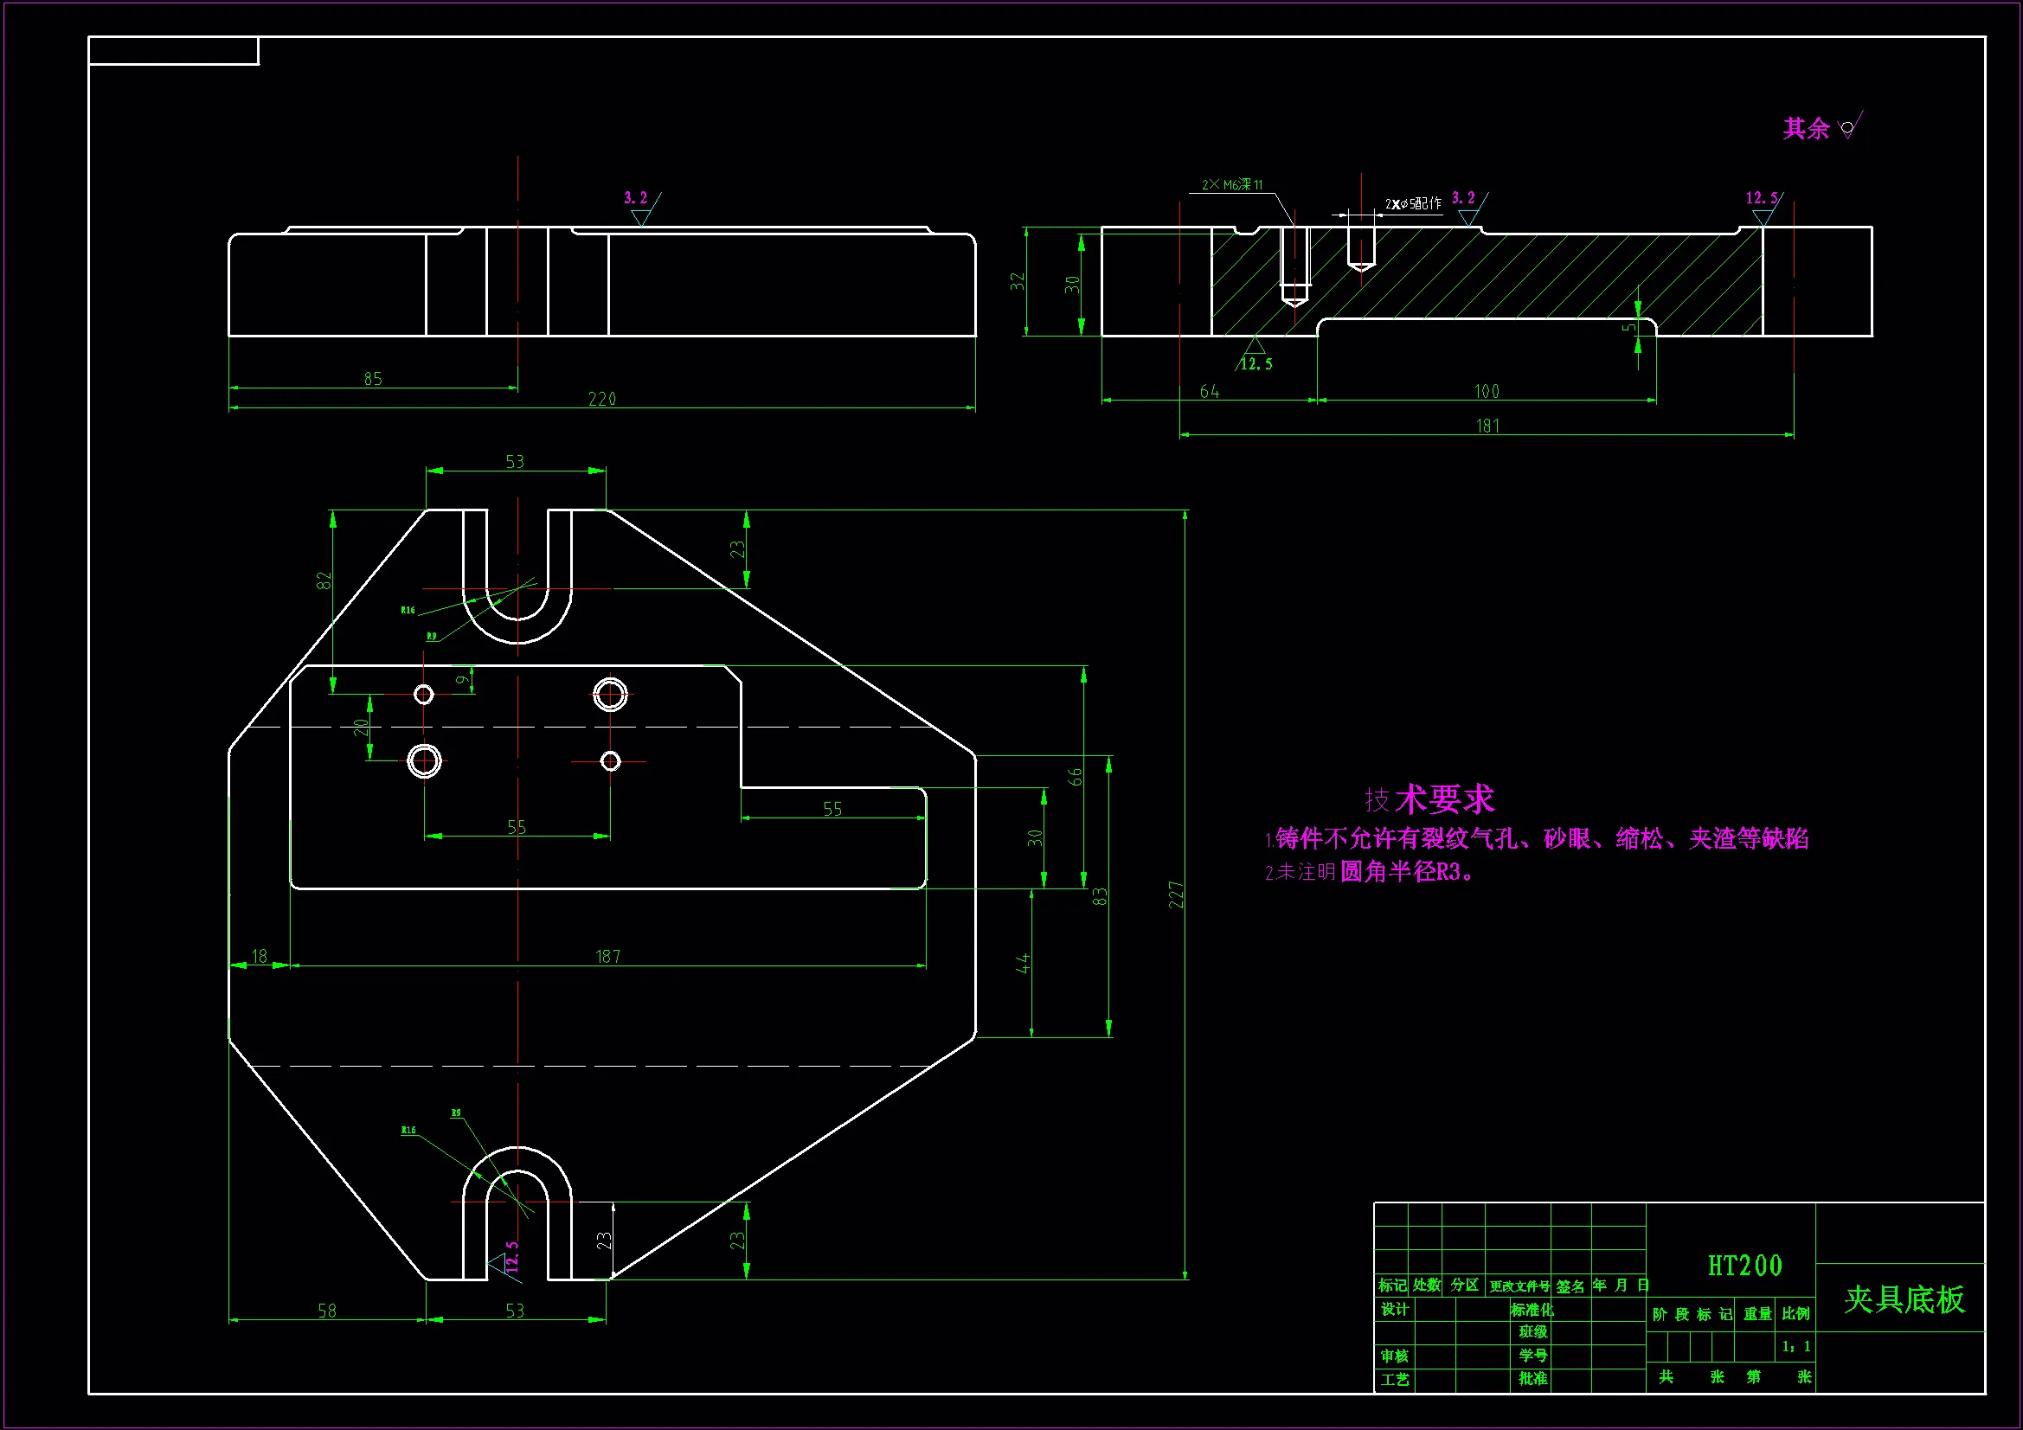Click the 2Xø5配作 hole annotation
Screen dimensions: 2023x1430
coord(1412,204)
